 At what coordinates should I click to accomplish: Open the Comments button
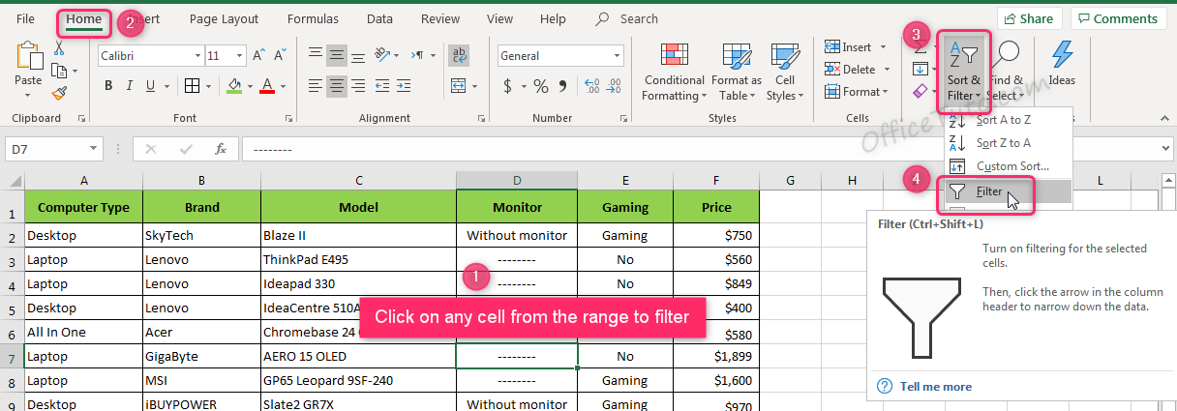point(1118,18)
